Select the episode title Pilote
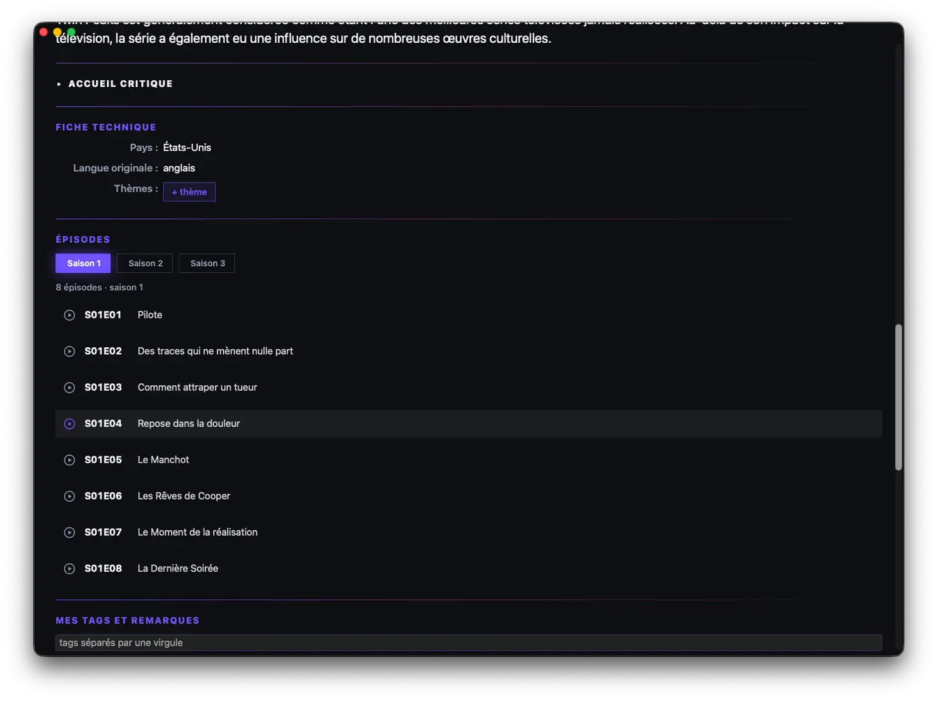 point(150,315)
